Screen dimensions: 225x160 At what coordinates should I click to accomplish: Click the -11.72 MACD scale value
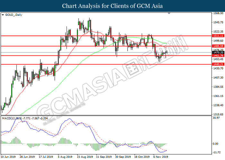coord(217,152)
